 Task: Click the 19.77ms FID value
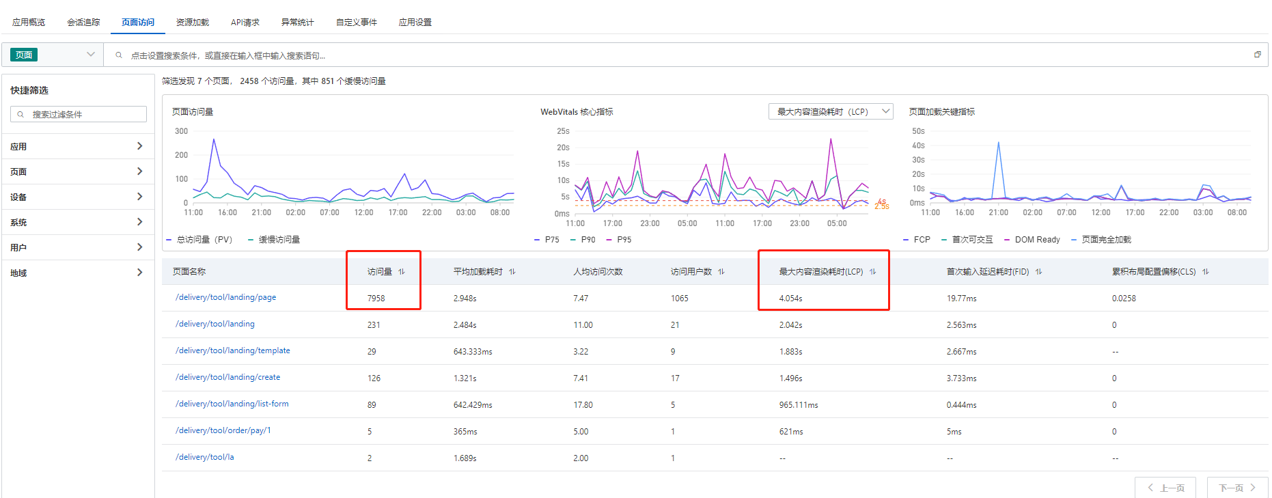(x=962, y=299)
